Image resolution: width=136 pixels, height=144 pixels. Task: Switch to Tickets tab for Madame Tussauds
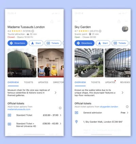click(29, 82)
